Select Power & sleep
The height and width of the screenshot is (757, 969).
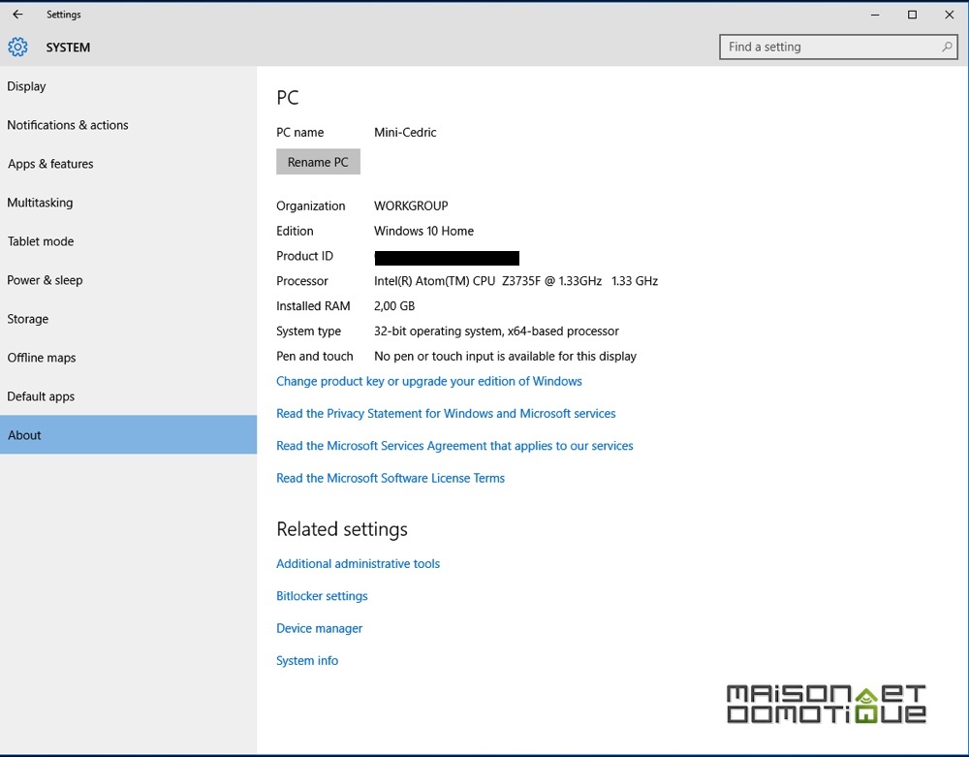(x=129, y=280)
